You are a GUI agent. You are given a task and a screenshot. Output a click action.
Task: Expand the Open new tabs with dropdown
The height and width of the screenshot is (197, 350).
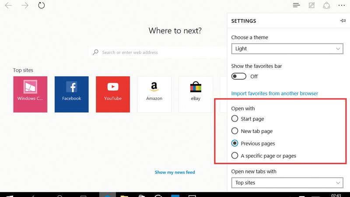[287, 183]
